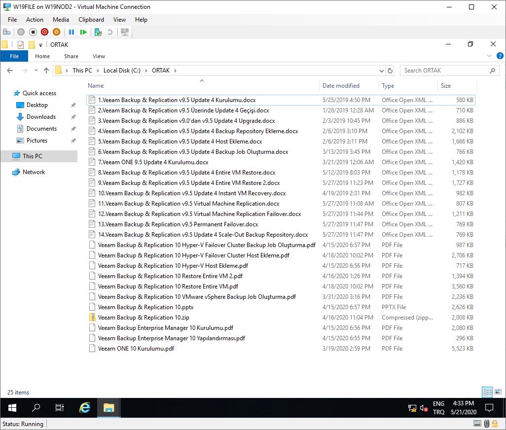Open the Clipboard menu
506x430 pixels.
coord(91,20)
